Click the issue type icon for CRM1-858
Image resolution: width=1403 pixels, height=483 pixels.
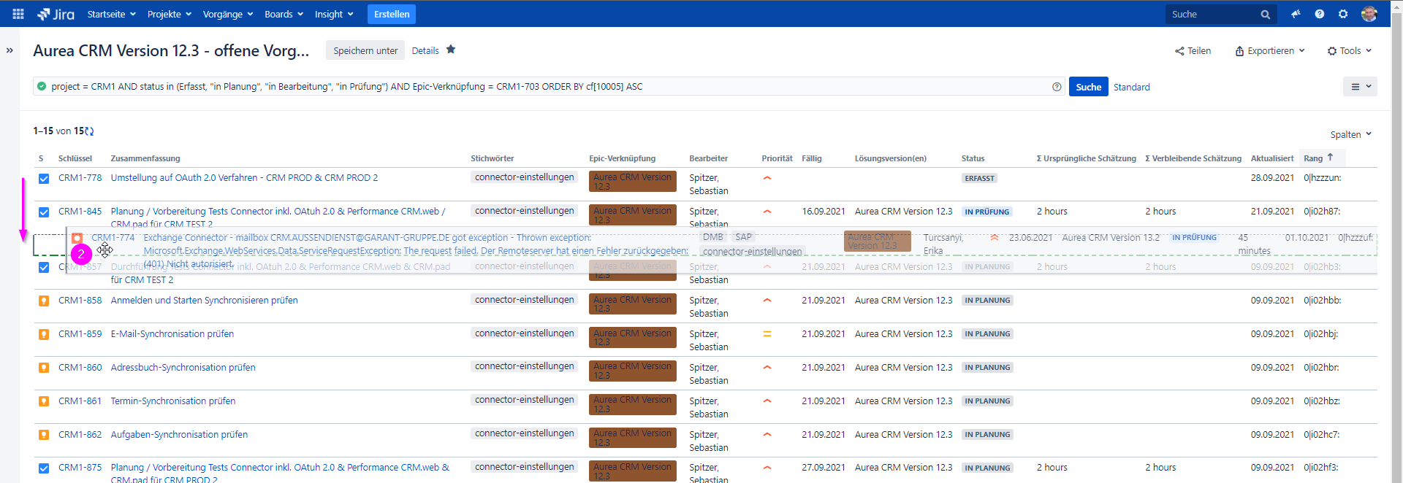44,301
